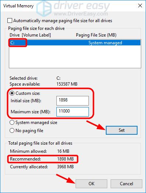
Task: Click empty area of the drive list box
Action: click(75, 56)
